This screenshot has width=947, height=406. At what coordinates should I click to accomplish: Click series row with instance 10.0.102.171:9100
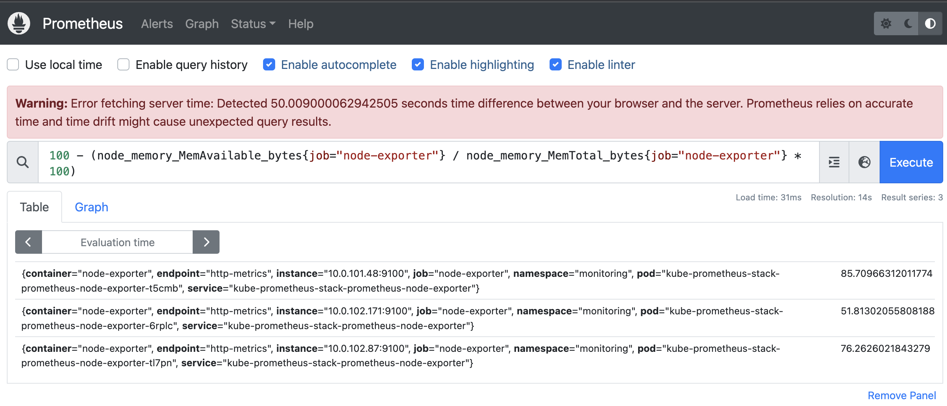pos(475,318)
